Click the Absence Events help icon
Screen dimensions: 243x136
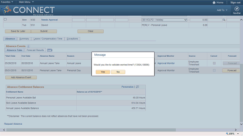click(x=28, y=46)
